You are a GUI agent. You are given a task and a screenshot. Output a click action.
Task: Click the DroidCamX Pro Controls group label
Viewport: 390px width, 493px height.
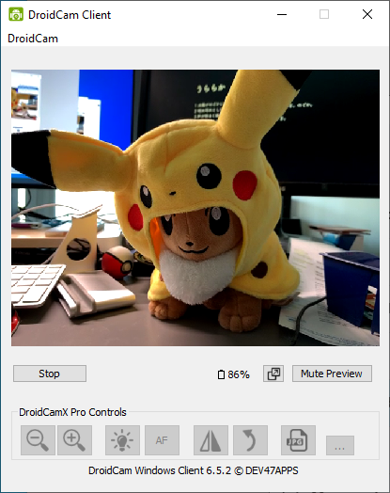click(x=72, y=412)
